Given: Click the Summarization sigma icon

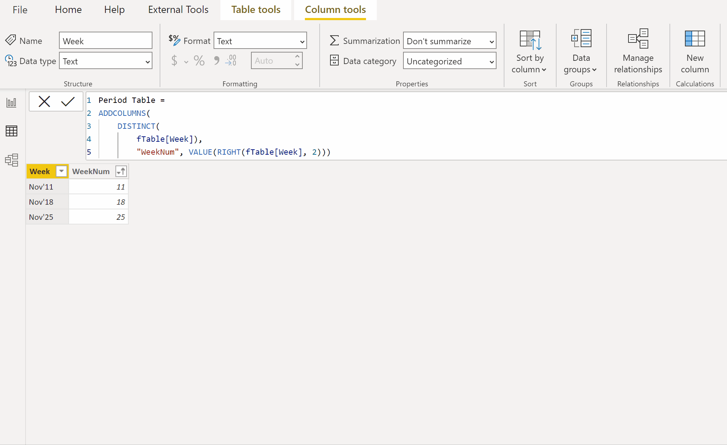Looking at the screenshot, I should [334, 40].
